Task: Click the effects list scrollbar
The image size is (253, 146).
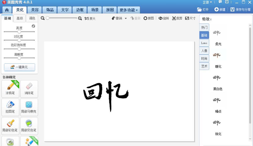Action: click(x=250, y=76)
